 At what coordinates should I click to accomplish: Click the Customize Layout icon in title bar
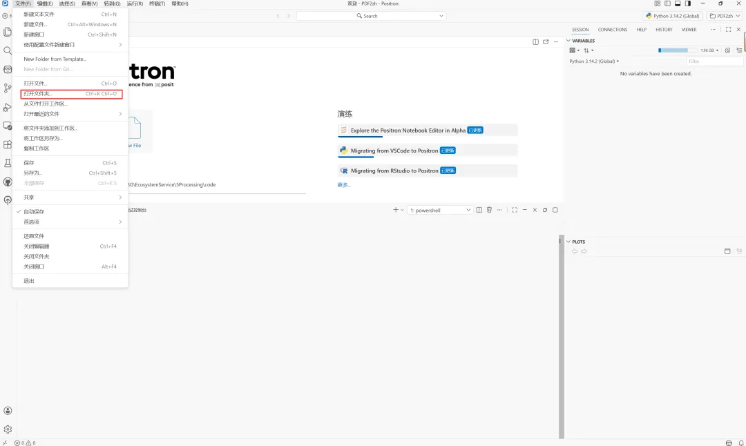point(657,3)
